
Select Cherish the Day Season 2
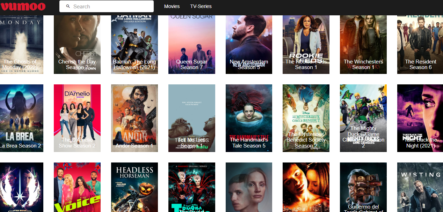click(x=77, y=44)
